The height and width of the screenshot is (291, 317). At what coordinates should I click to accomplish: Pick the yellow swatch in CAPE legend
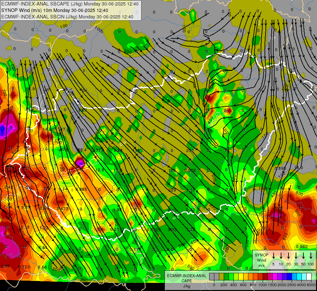point(241,277)
